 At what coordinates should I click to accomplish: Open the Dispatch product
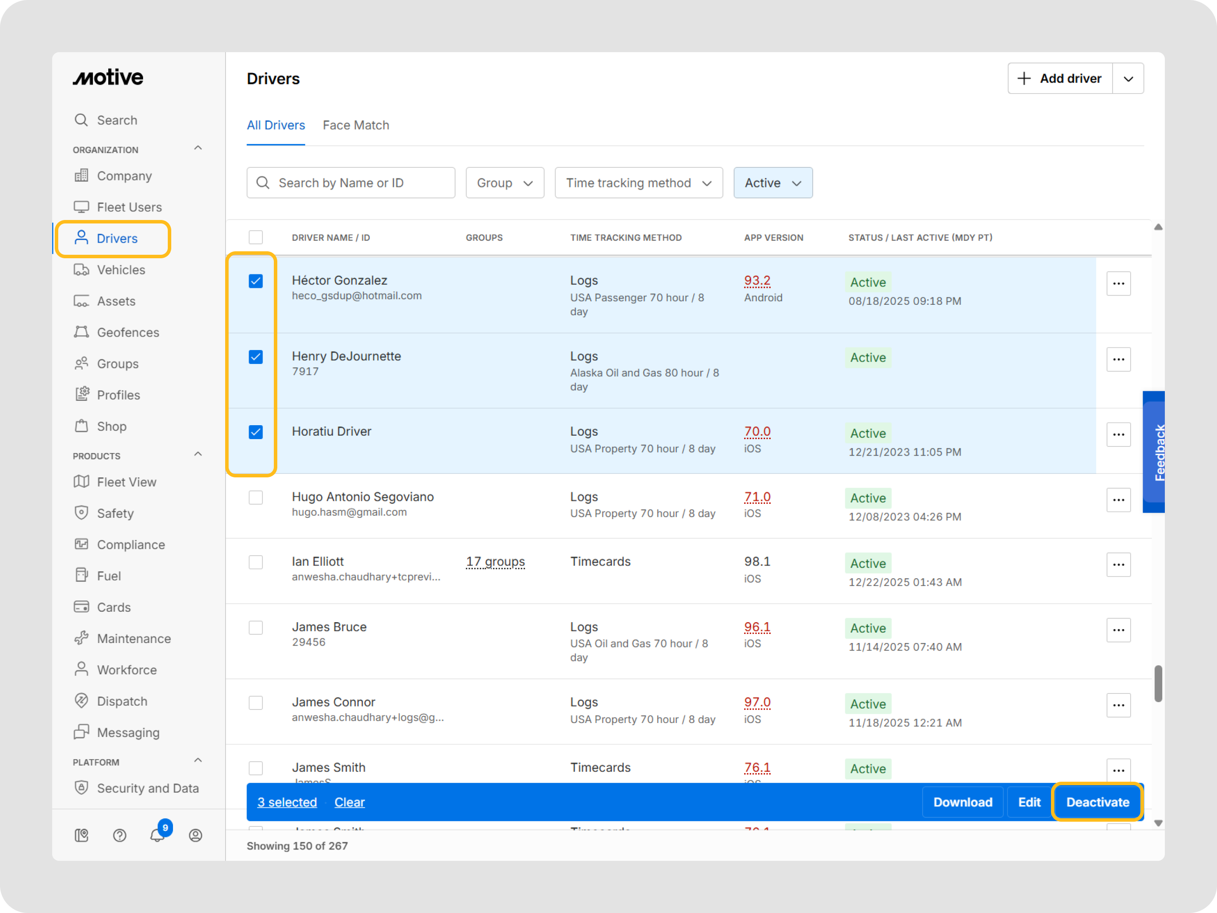122,700
